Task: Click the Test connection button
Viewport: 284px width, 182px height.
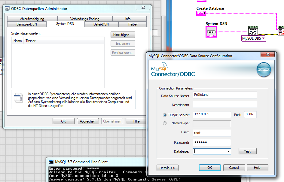Action: pyautogui.click(x=247, y=151)
